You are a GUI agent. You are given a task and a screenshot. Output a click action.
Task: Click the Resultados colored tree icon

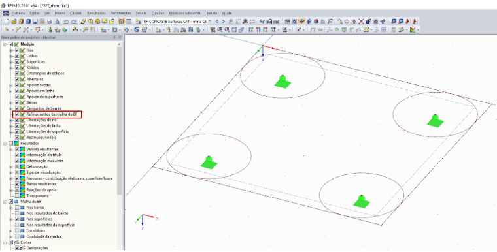click(17, 144)
